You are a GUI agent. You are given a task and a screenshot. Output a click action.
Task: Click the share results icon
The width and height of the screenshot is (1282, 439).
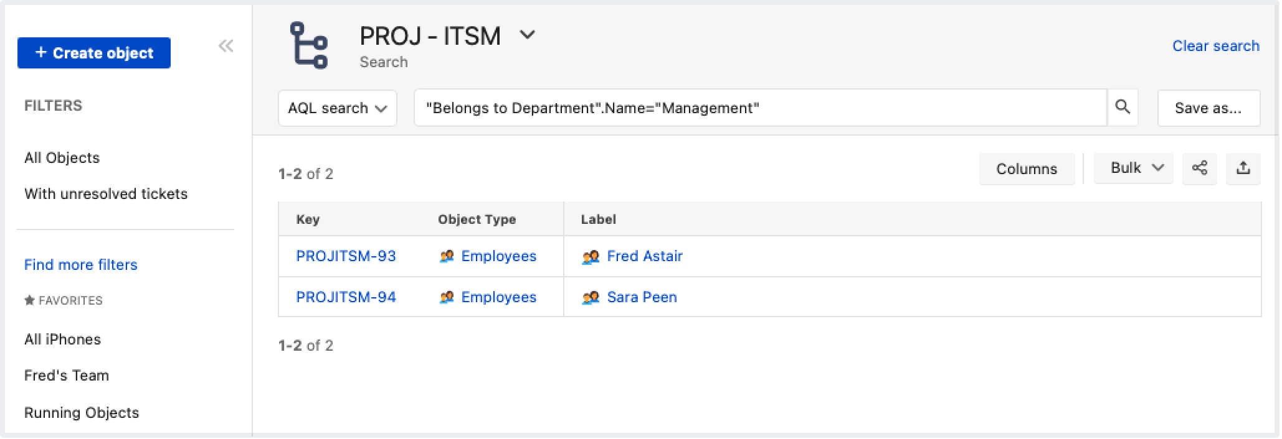point(1199,169)
